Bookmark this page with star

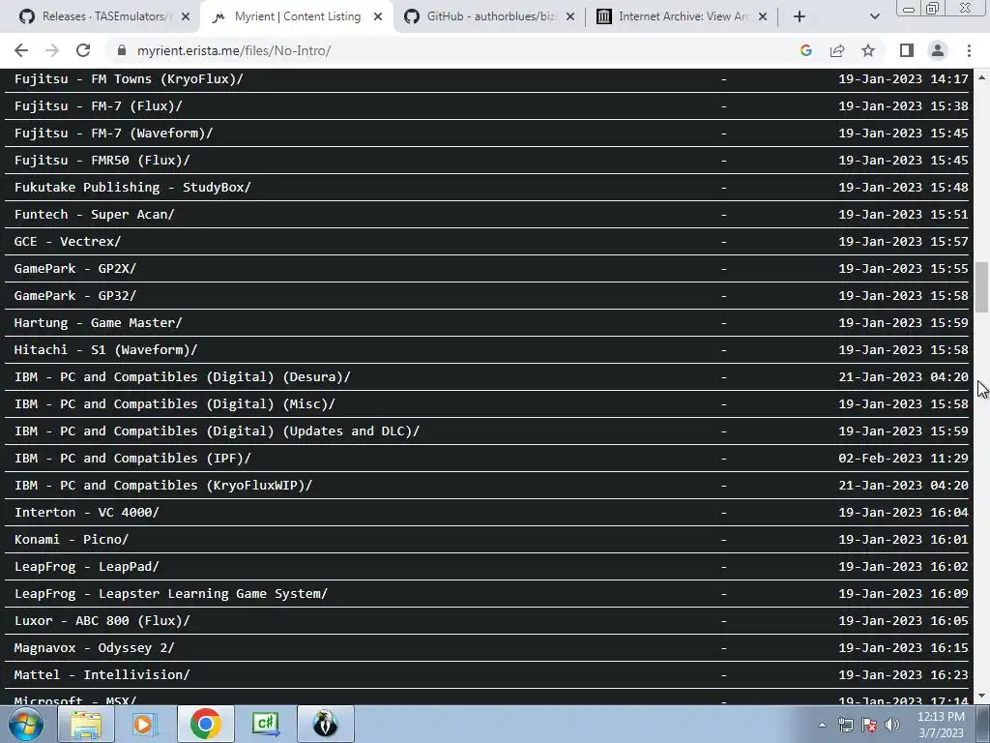868,50
